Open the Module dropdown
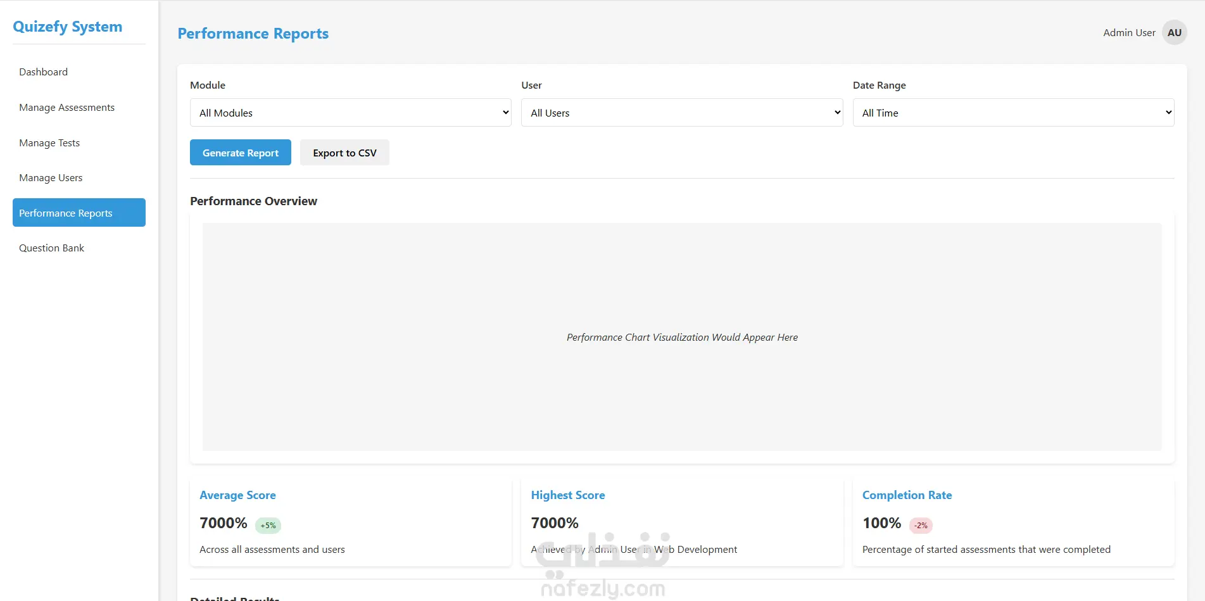 coord(350,113)
